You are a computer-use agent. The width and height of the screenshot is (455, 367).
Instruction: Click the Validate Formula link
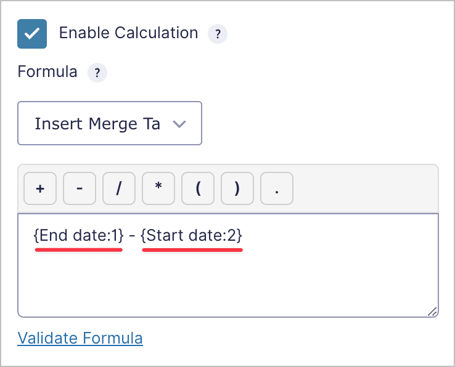[x=80, y=338]
